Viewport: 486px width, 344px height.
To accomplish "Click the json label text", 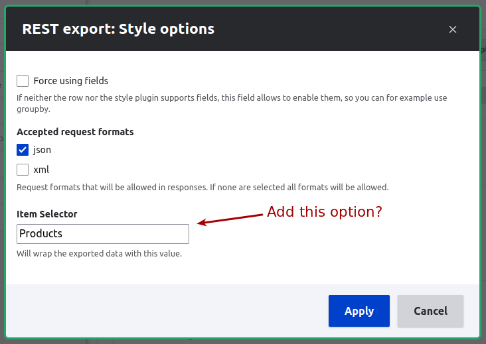I will tap(42, 150).
